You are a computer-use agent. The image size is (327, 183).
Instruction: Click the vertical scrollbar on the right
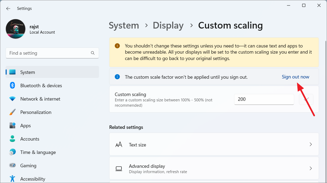(x=325, y=80)
